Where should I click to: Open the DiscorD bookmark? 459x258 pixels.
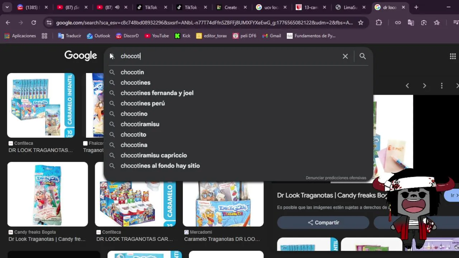tap(127, 36)
